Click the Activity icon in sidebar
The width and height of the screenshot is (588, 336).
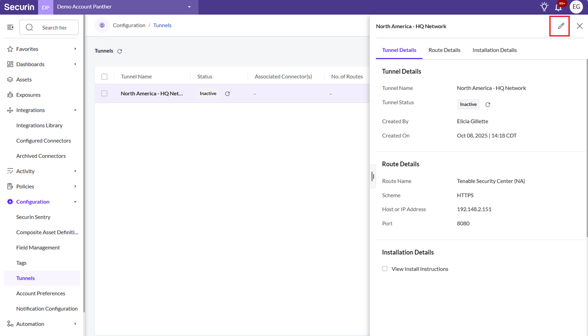(x=10, y=171)
